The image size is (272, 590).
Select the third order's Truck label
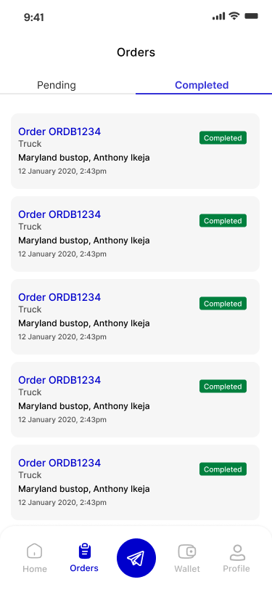(30, 310)
